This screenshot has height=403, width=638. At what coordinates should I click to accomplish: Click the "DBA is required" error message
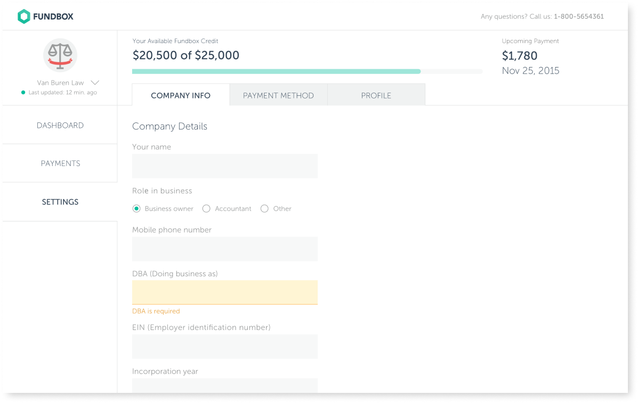[156, 311]
